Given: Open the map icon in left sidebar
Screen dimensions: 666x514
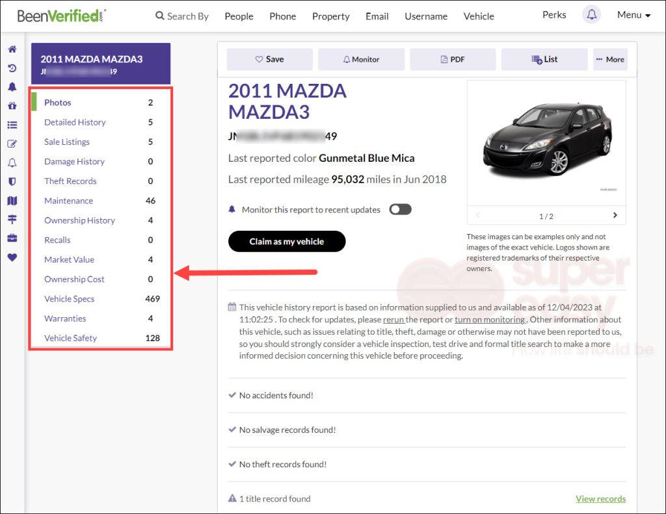Looking at the screenshot, I should (x=12, y=201).
